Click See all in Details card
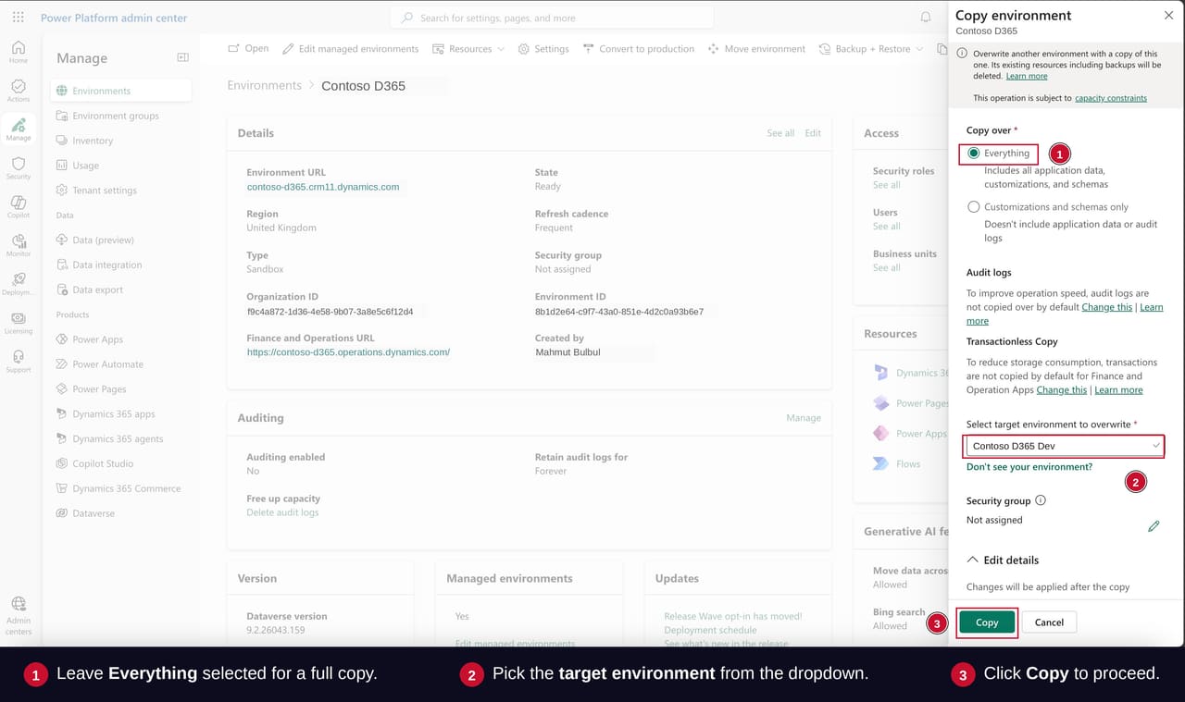Viewport: 1185px width, 702px height. point(780,133)
